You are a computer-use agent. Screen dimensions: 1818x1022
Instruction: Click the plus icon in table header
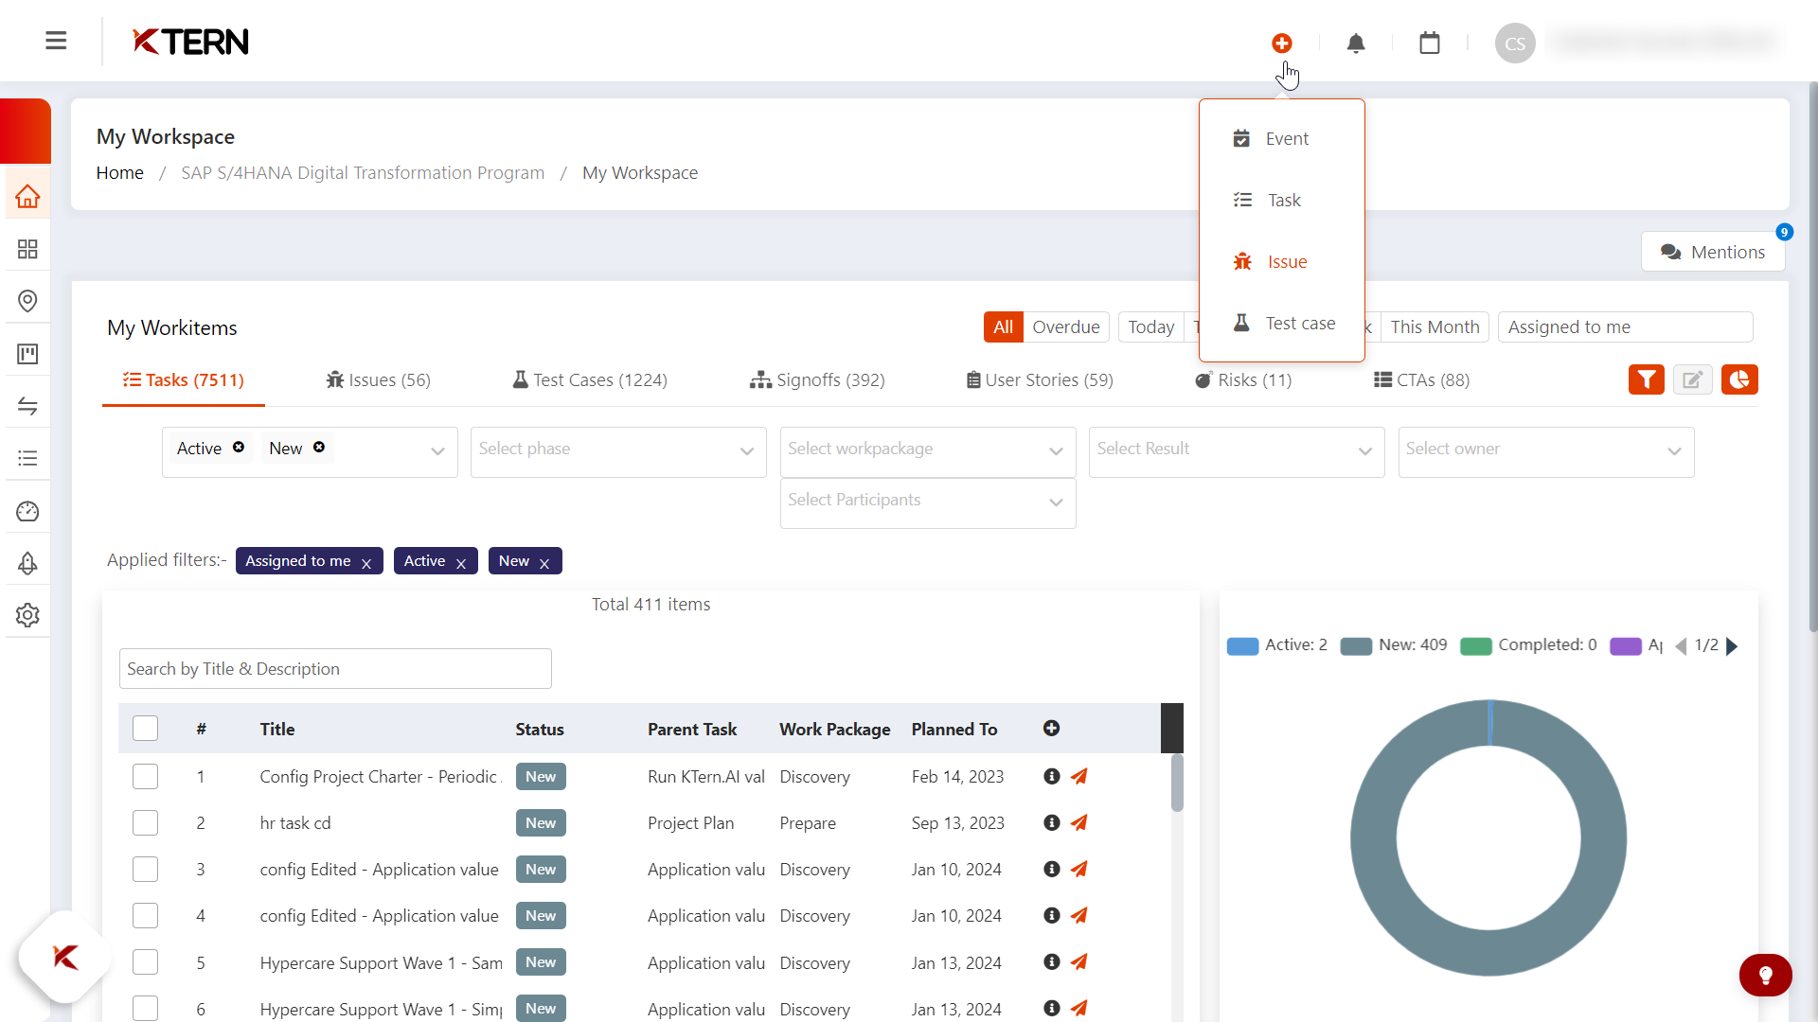1051,728
